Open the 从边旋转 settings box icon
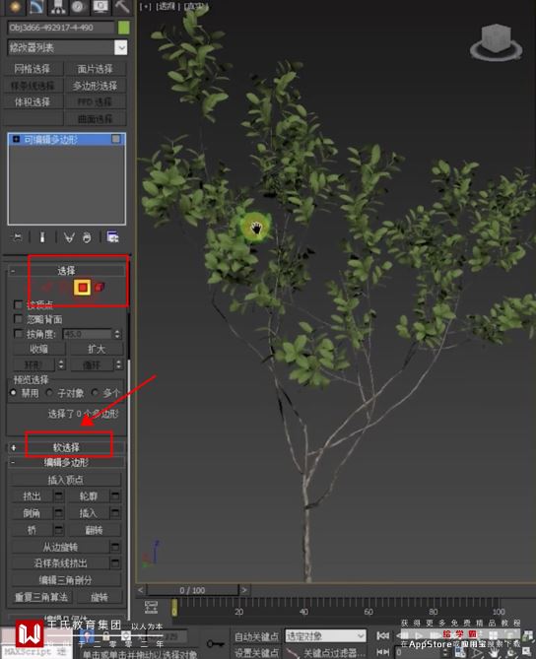536x659 pixels. (x=115, y=547)
